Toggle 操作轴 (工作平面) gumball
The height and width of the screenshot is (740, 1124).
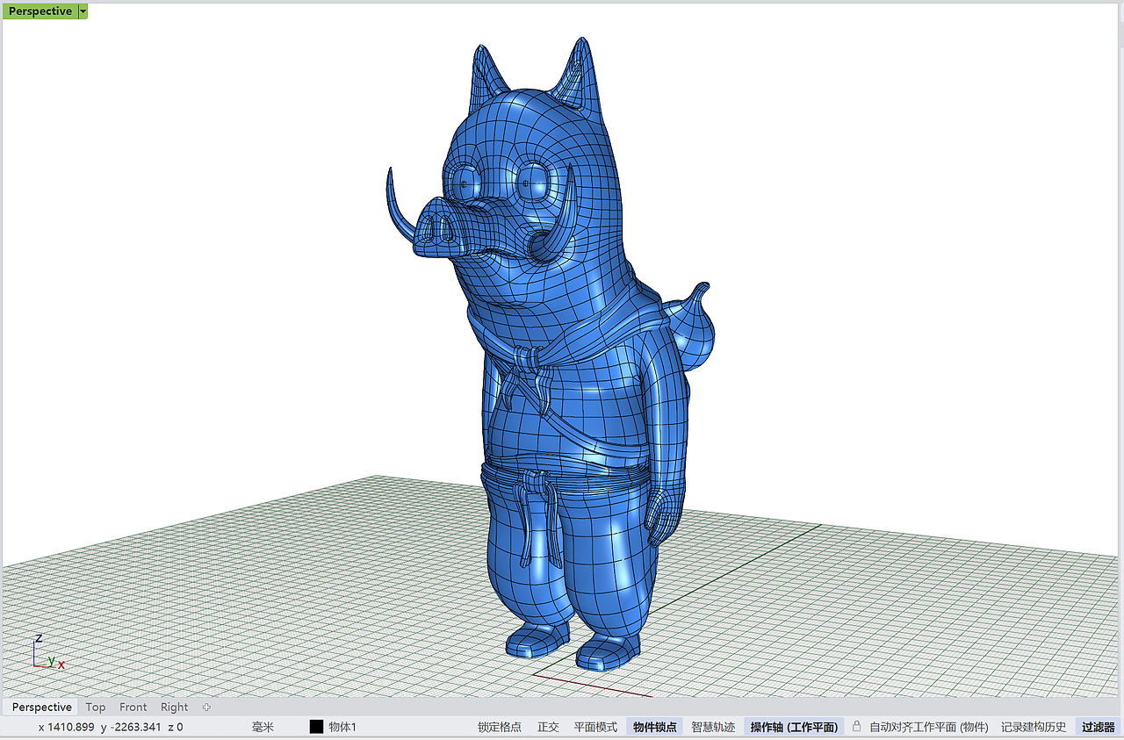pyautogui.click(x=794, y=727)
